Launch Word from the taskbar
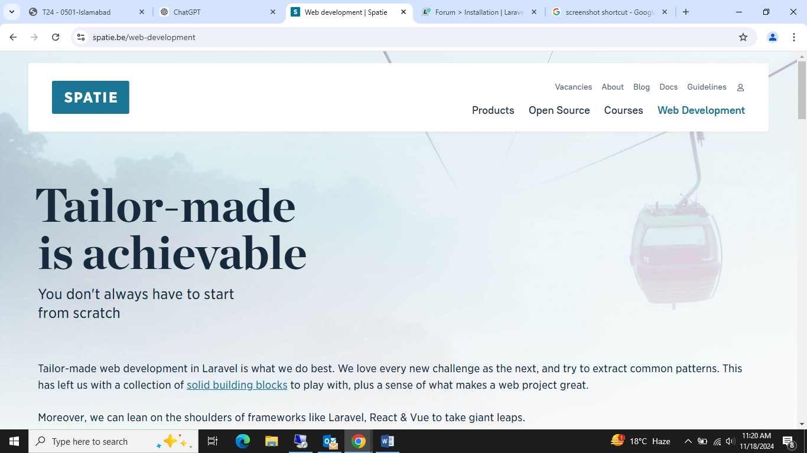The image size is (807, 453). pos(388,441)
